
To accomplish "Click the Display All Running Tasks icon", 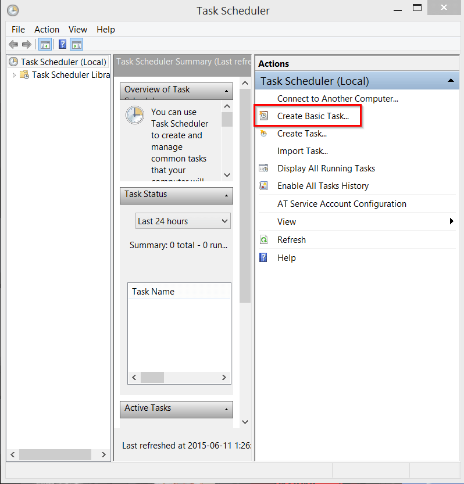I will tap(264, 168).
